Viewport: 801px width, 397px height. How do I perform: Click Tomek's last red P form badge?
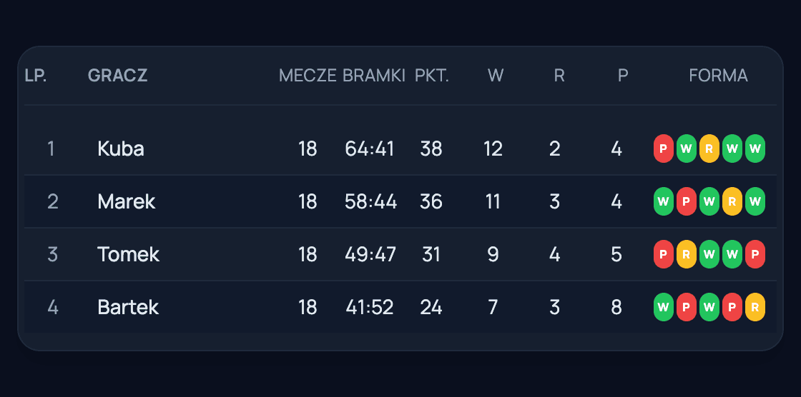[755, 254]
